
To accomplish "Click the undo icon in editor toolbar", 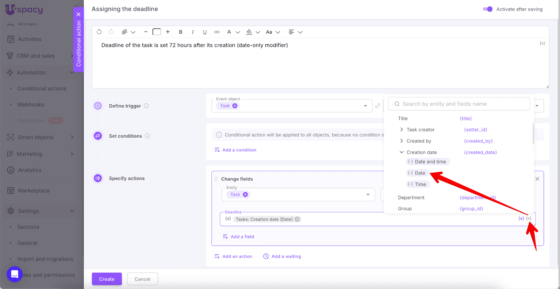I will 99,32.
